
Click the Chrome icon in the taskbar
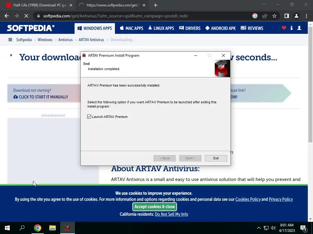37,228
